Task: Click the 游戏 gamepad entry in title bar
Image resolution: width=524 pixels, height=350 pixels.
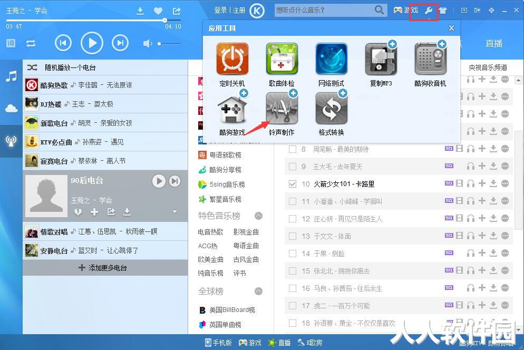Action: 405,11
